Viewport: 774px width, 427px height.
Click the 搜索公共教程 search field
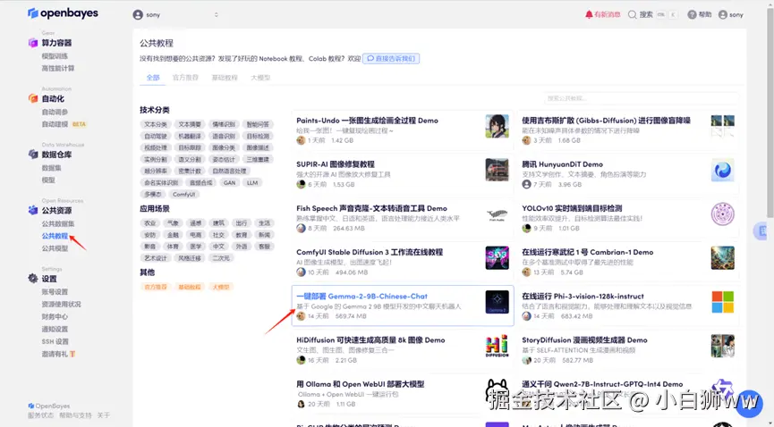[641, 98]
